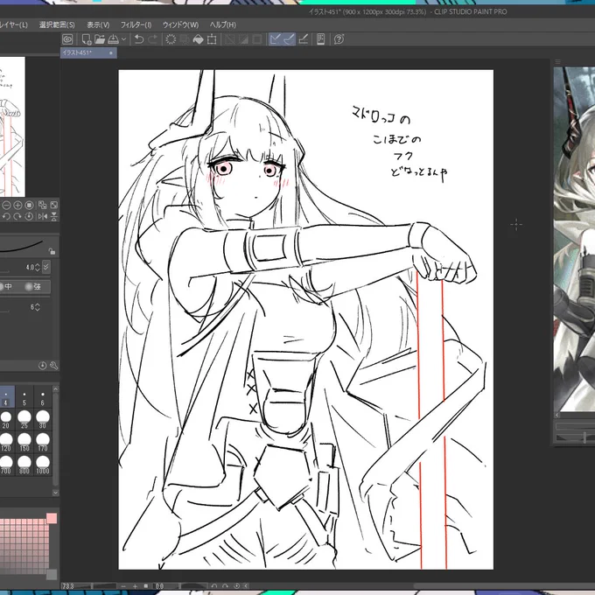Select brush size preset 5

pos(24,397)
